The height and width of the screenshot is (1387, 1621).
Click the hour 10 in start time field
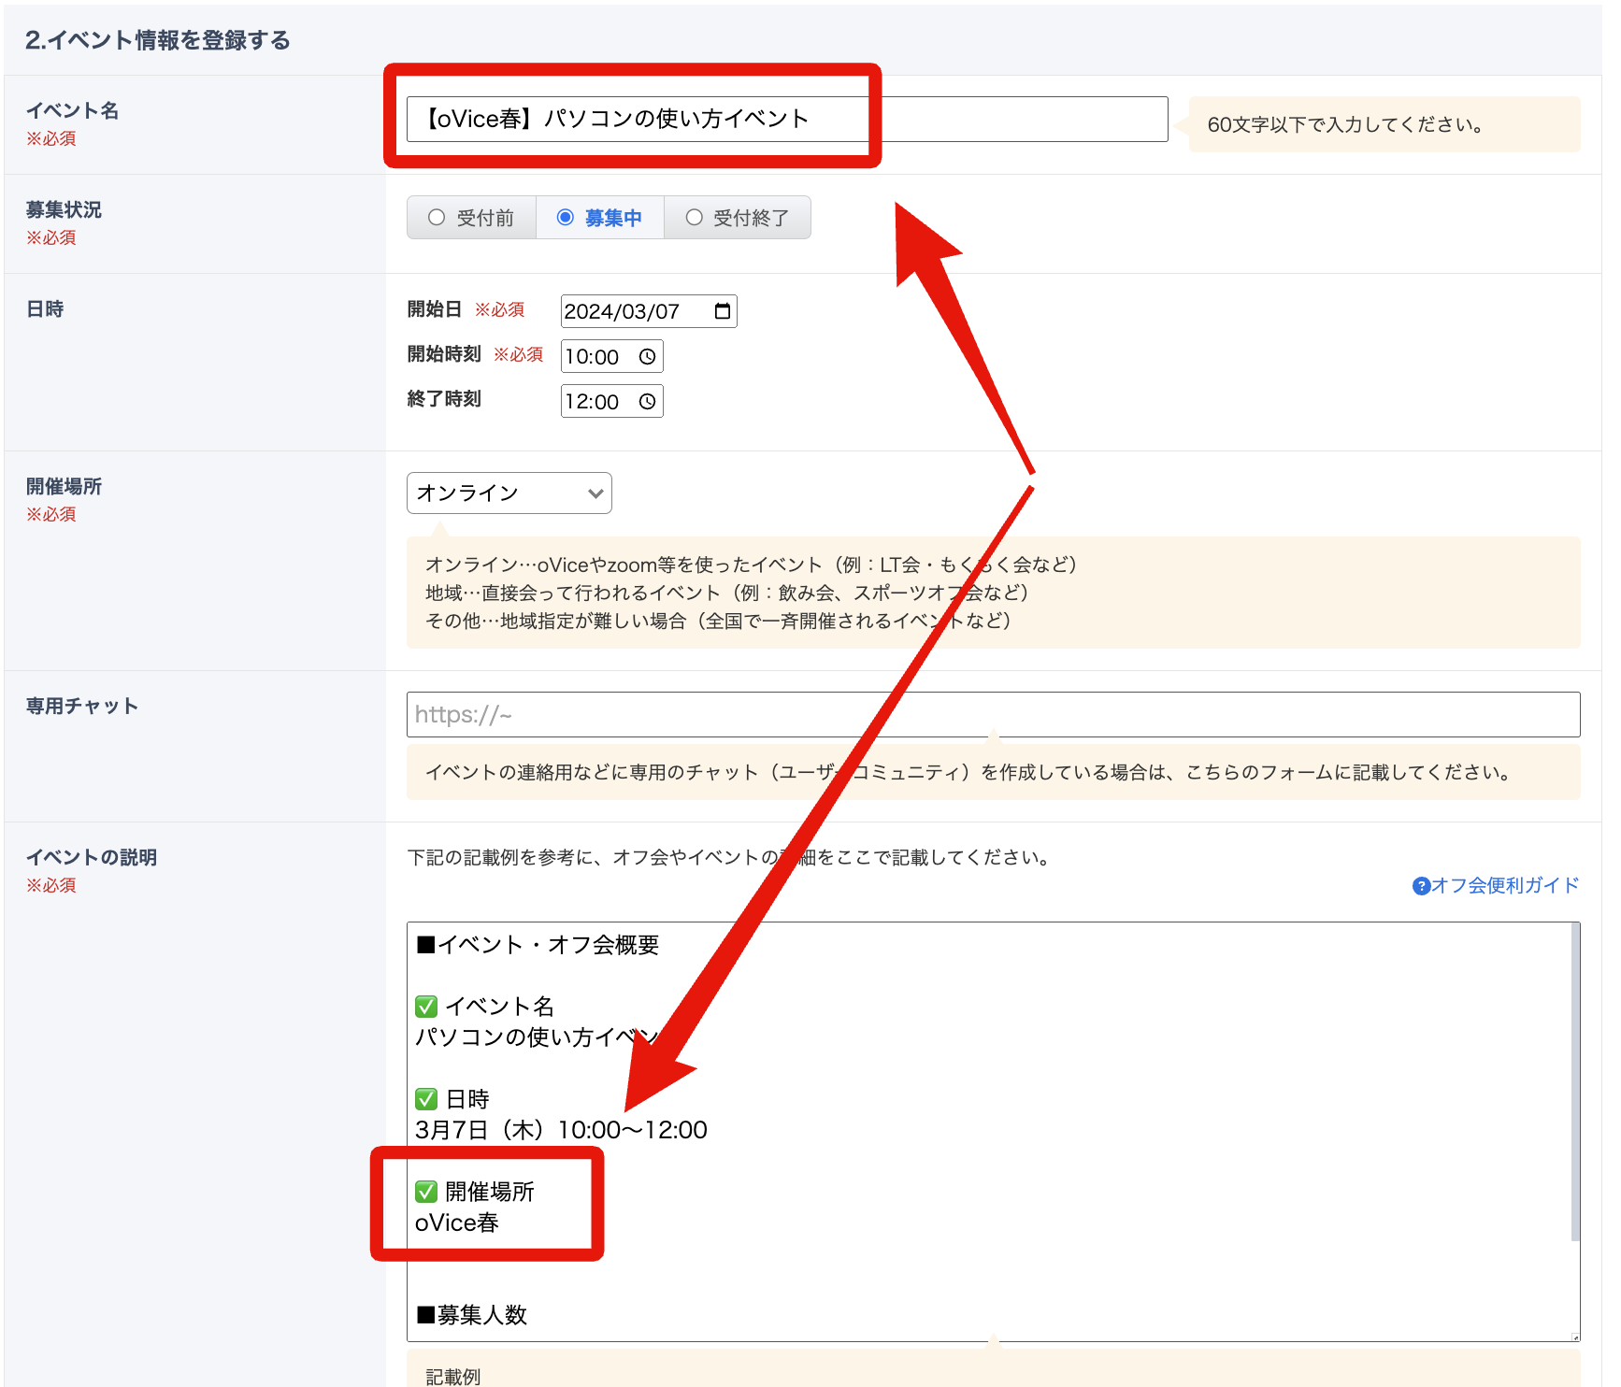click(577, 357)
